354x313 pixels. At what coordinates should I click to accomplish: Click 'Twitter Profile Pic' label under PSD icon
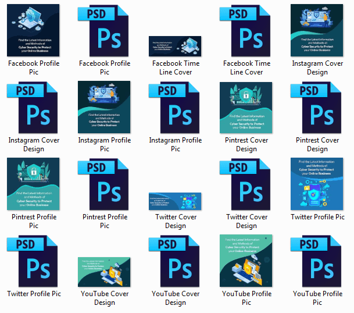pyautogui.click(x=34, y=294)
